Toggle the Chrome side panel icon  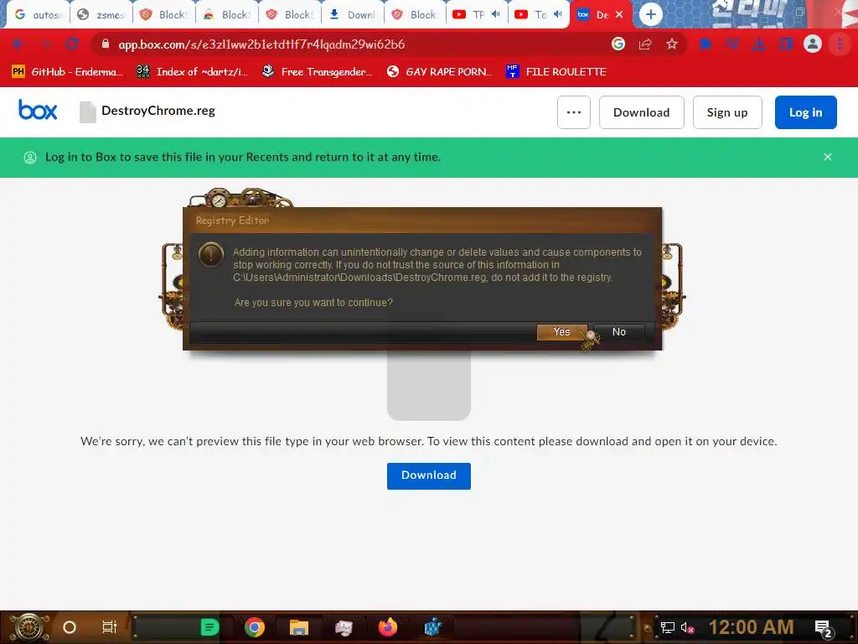pyautogui.click(x=786, y=44)
